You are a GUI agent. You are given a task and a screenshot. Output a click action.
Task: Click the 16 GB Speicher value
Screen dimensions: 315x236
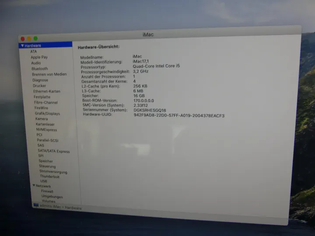(x=139, y=96)
